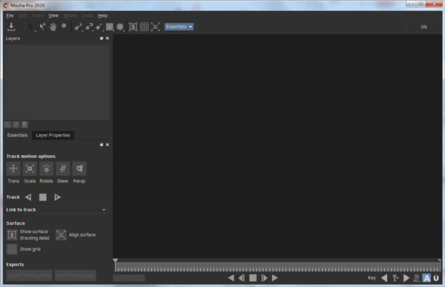Click the delete layer trash icon
This screenshot has height=287, width=445.
pos(24,125)
